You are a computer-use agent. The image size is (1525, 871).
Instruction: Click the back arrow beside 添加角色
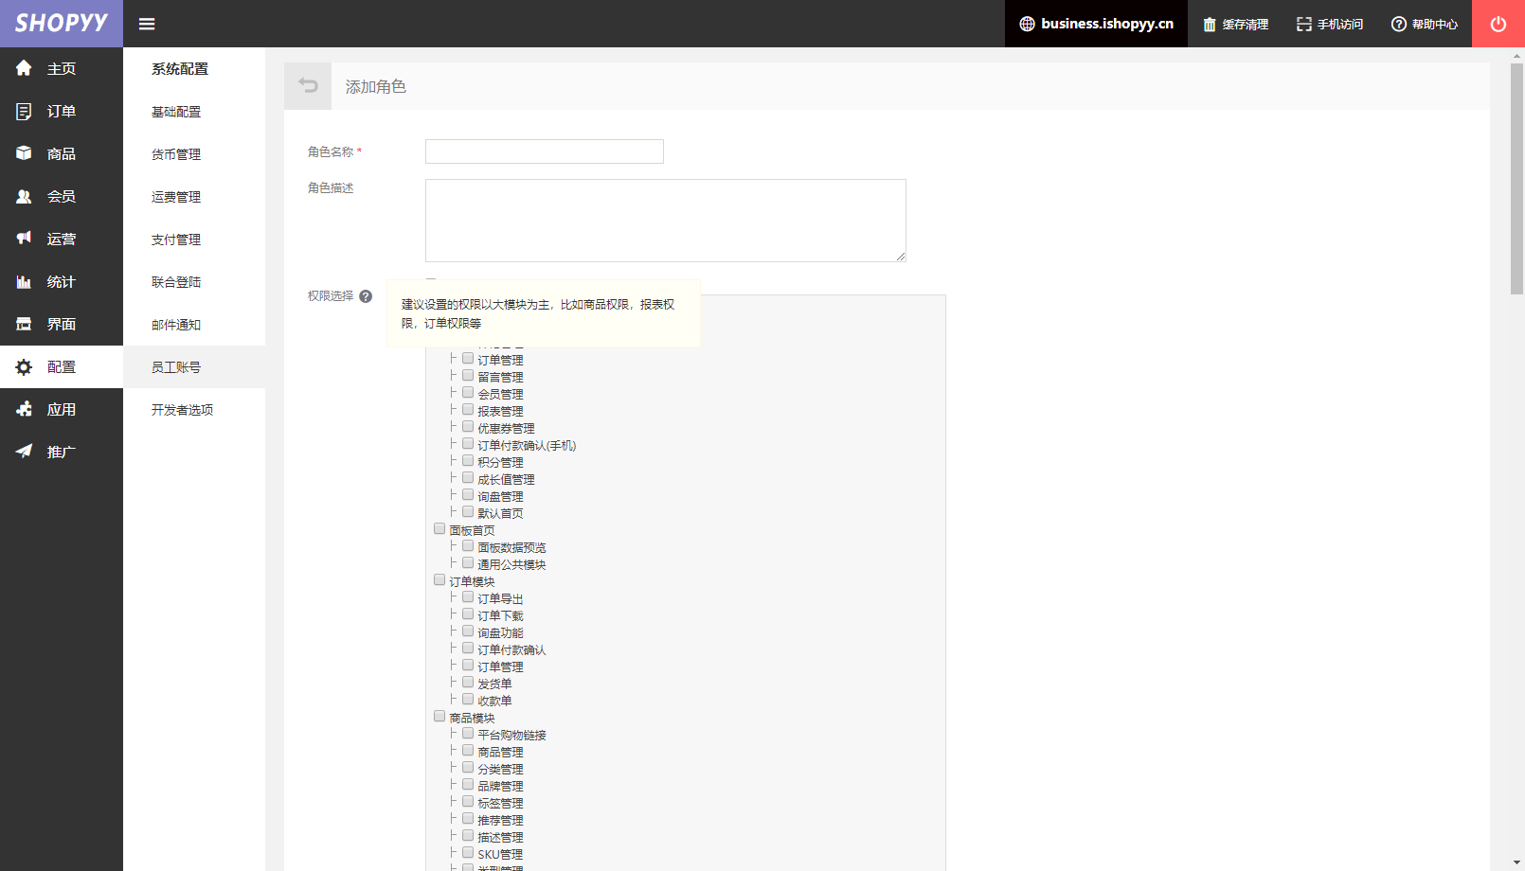coord(308,86)
